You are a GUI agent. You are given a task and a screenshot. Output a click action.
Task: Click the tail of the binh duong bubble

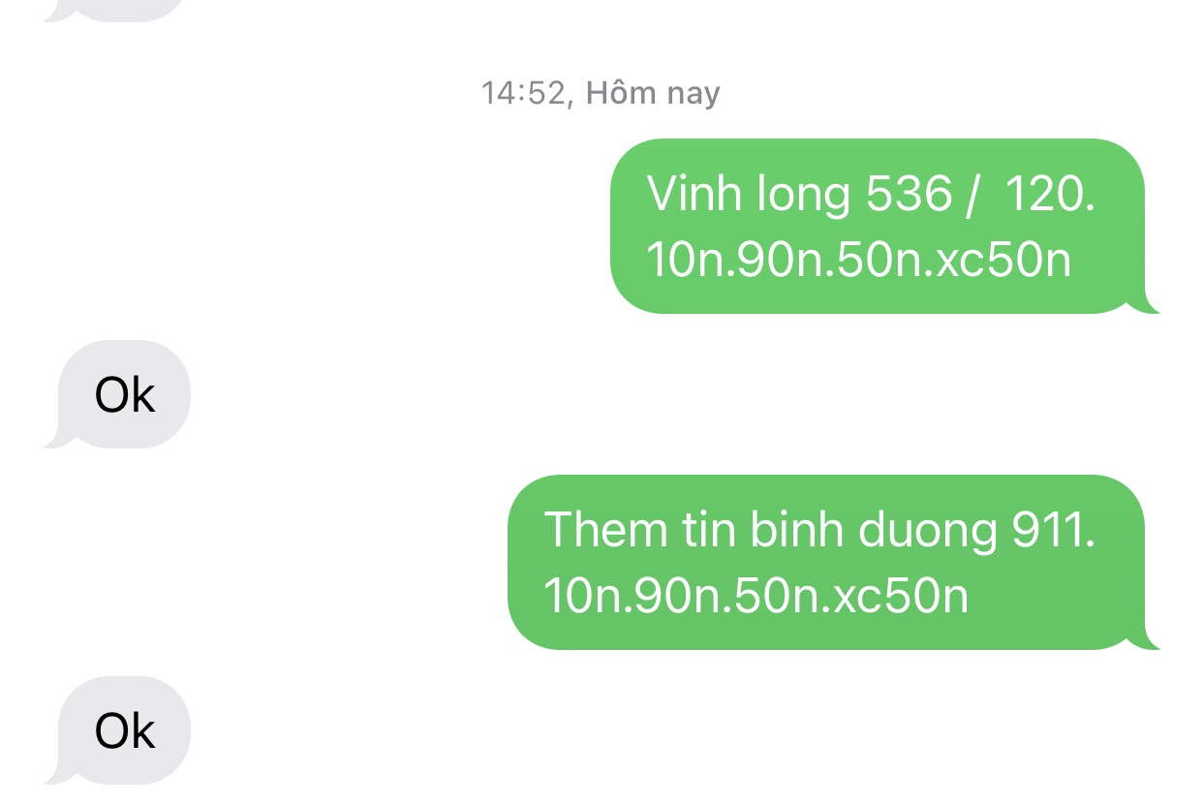point(1149,638)
